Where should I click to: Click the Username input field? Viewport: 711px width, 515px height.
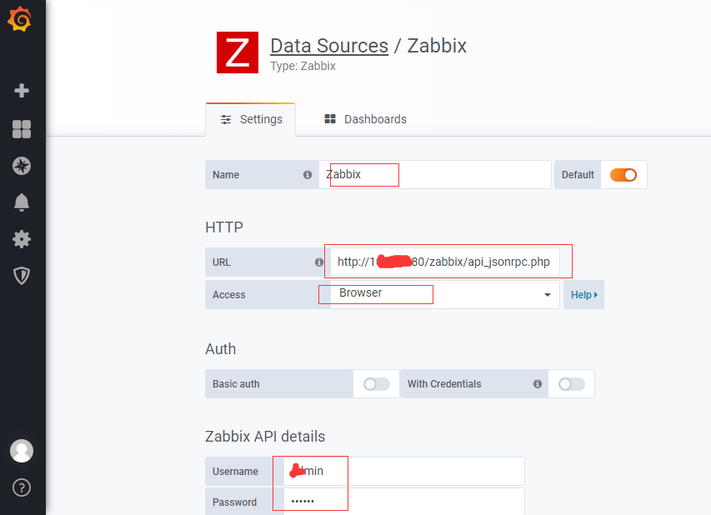[x=404, y=472]
